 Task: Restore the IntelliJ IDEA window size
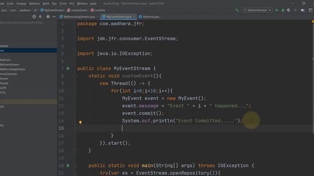[304, 3]
